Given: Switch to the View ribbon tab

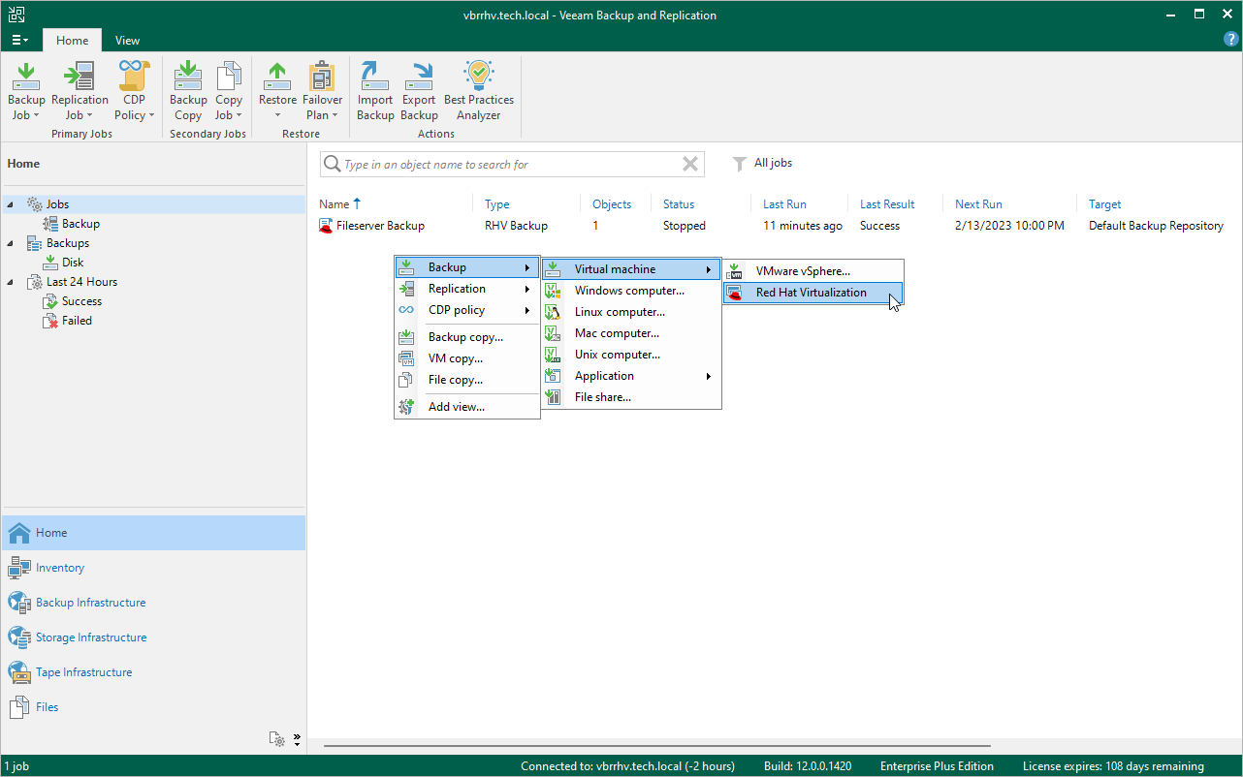Looking at the screenshot, I should 127,41.
